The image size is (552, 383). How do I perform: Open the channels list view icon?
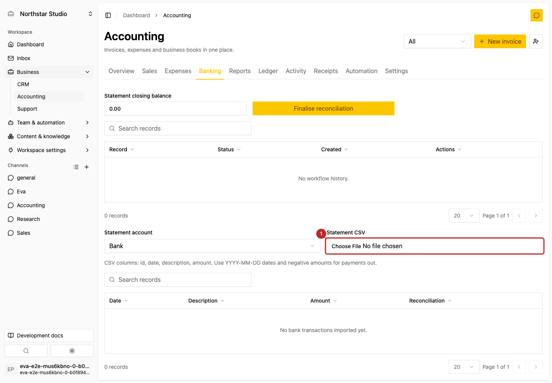76,167
